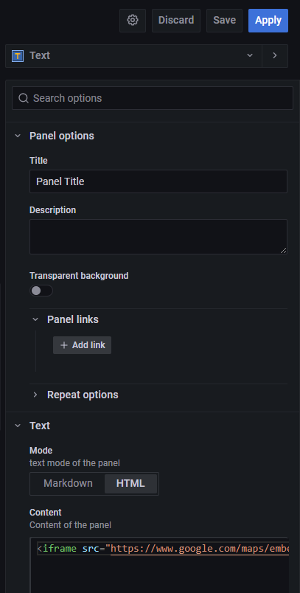Click the Discard button
The width and height of the screenshot is (300, 593).
176,21
